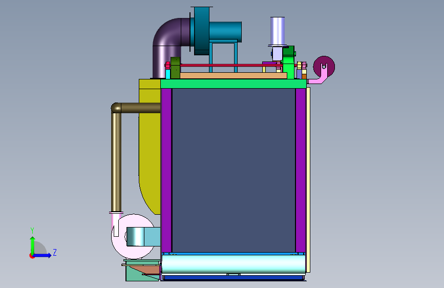Pick the left magenta vertical column
The image size is (444, 288).
tap(166, 170)
